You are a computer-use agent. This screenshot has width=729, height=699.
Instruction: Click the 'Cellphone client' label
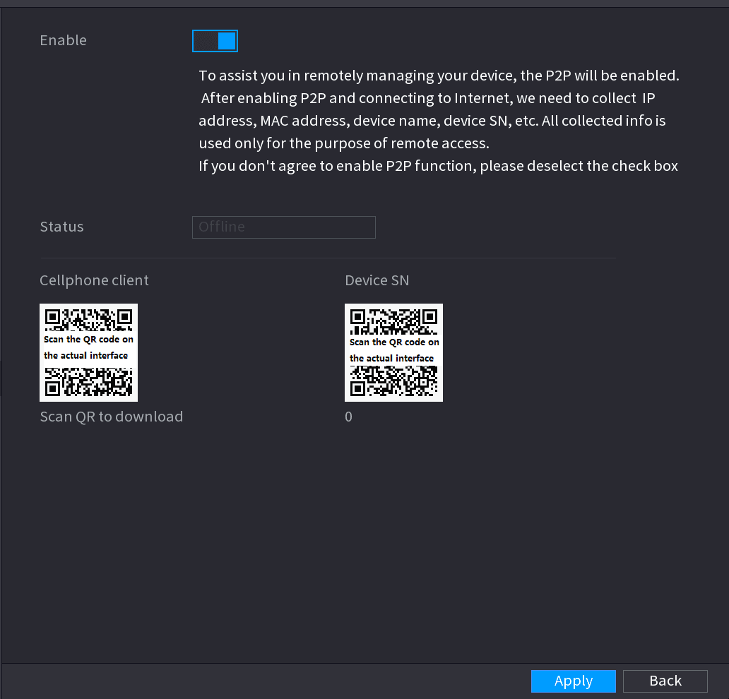(94, 280)
